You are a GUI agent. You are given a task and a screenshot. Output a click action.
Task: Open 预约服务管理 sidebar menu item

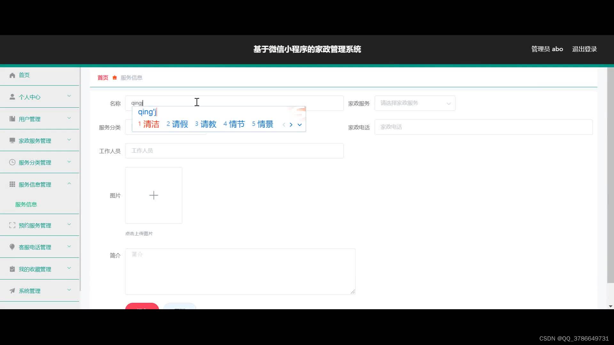(40, 225)
